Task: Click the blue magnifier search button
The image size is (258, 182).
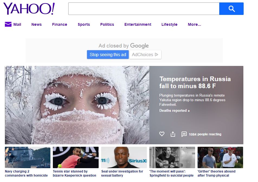Action: pyautogui.click(x=231, y=9)
